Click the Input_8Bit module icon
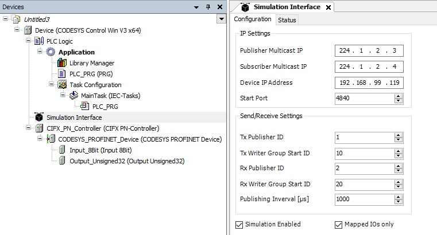Screen dimensions: 437x235 [x=62, y=150]
